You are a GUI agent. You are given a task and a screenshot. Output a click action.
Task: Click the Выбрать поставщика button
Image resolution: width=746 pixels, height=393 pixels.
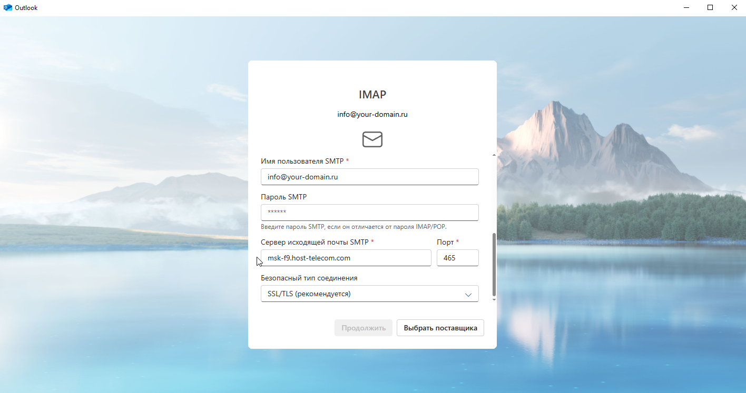(440, 328)
